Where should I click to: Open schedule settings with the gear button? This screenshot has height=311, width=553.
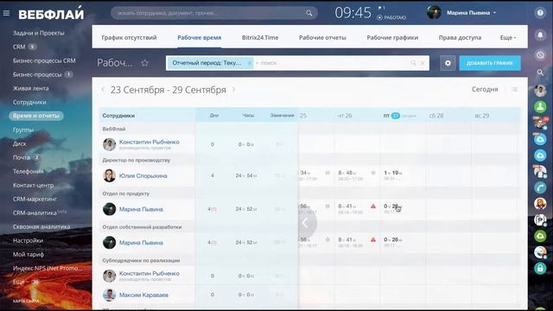[x=448, y=63]
